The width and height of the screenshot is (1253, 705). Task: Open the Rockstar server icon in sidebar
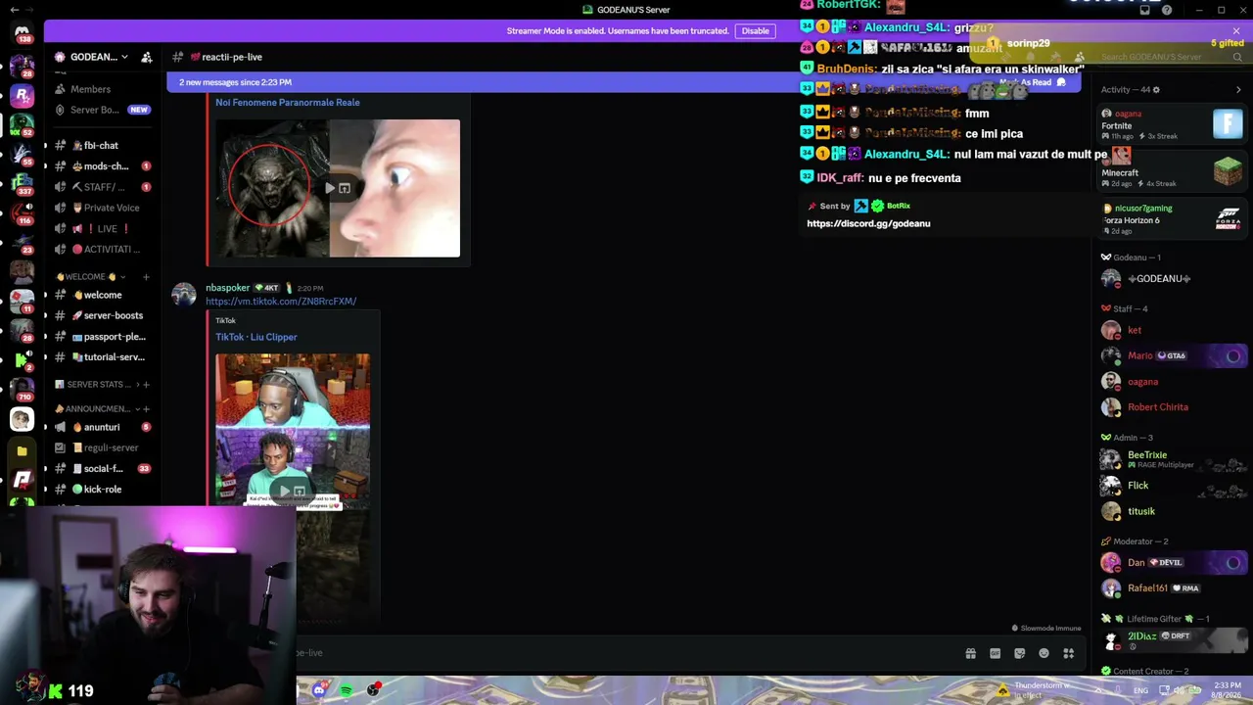pos(22,95)
